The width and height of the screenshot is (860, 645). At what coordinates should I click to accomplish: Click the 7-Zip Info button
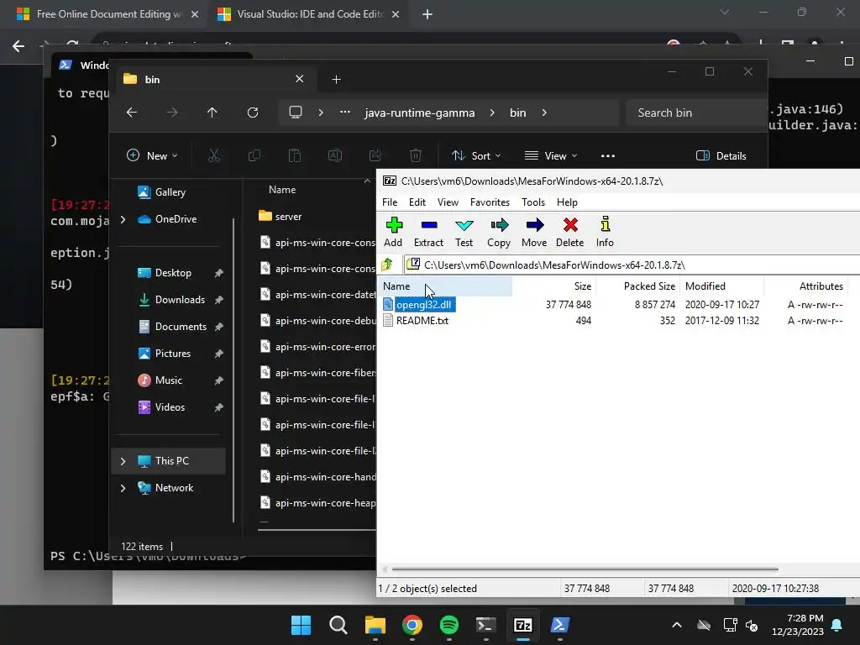[605, 232]
